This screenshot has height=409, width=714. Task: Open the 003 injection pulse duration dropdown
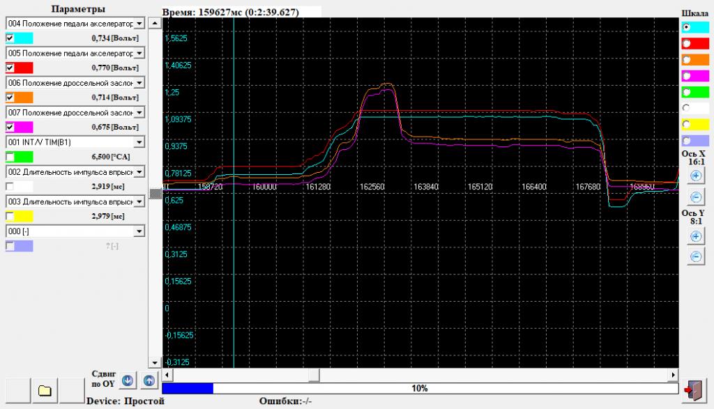[139, 201]
